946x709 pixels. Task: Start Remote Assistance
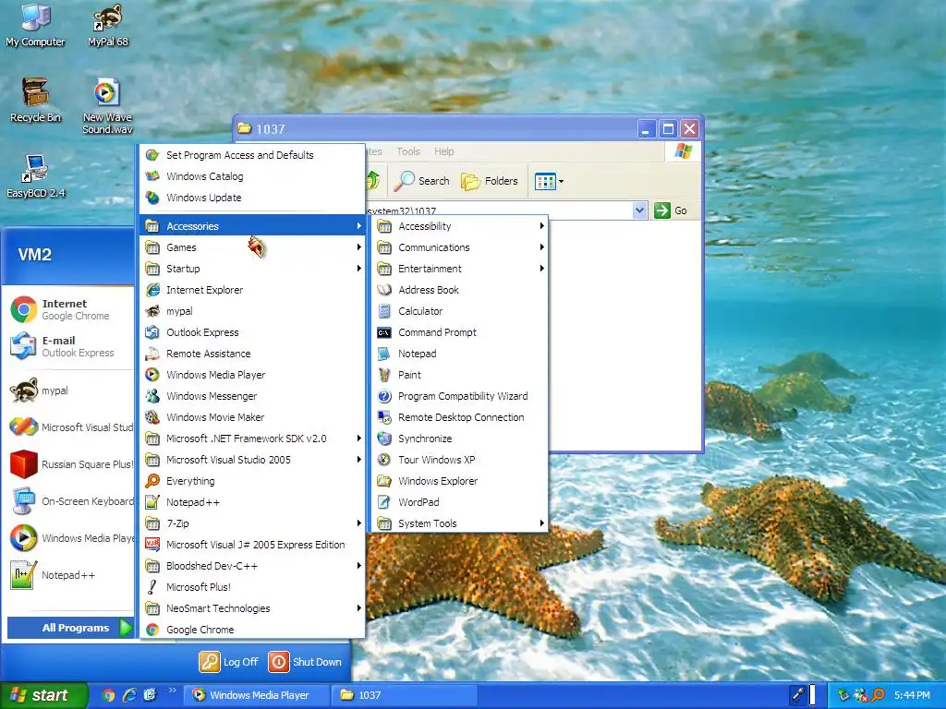point(252,354)
